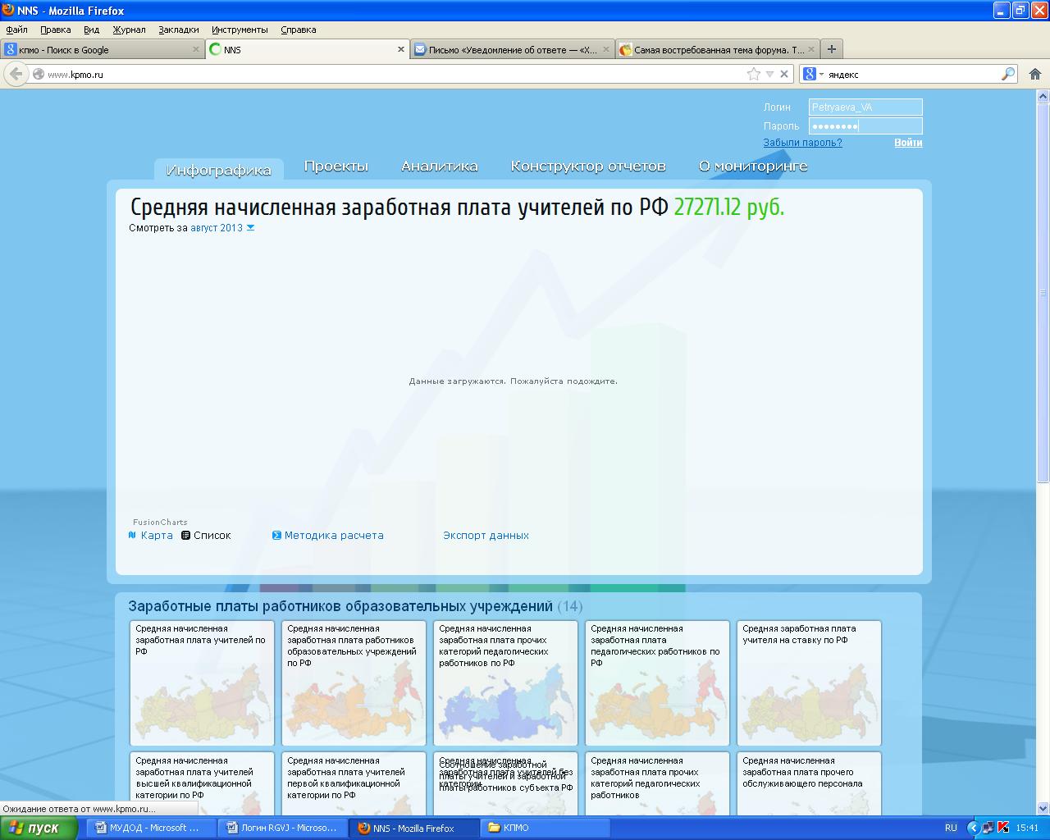Switch to Карта map view

click(x=151, y=536)
